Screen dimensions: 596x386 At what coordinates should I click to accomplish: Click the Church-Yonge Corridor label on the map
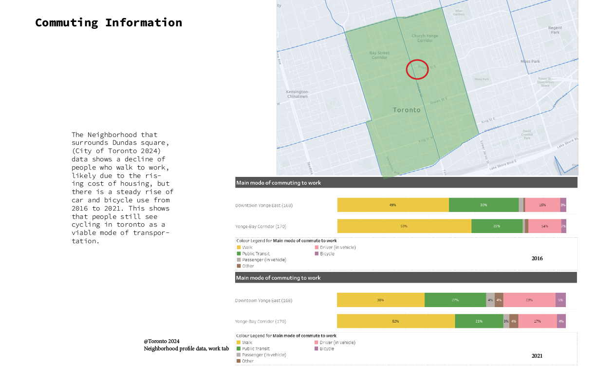(x=426, y=38)
